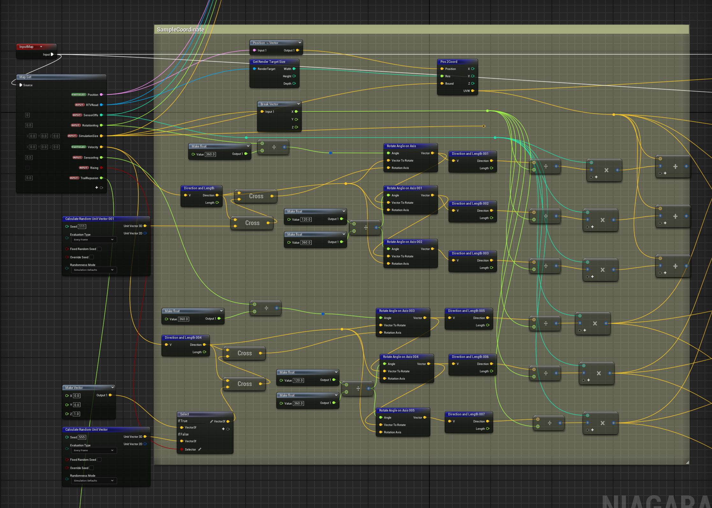Click Unit Vector 3D pin of Seed 555 node
Viewport: 712px width, 508px height.
click(x=145, y=437)
